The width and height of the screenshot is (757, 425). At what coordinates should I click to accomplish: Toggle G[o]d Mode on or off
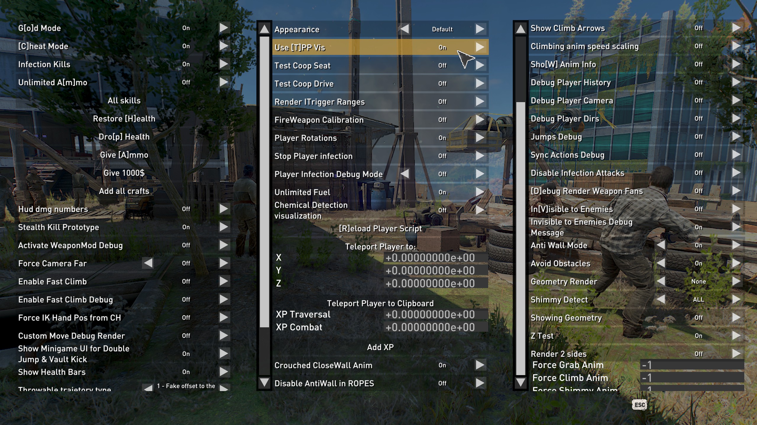(x=224, y=28)
